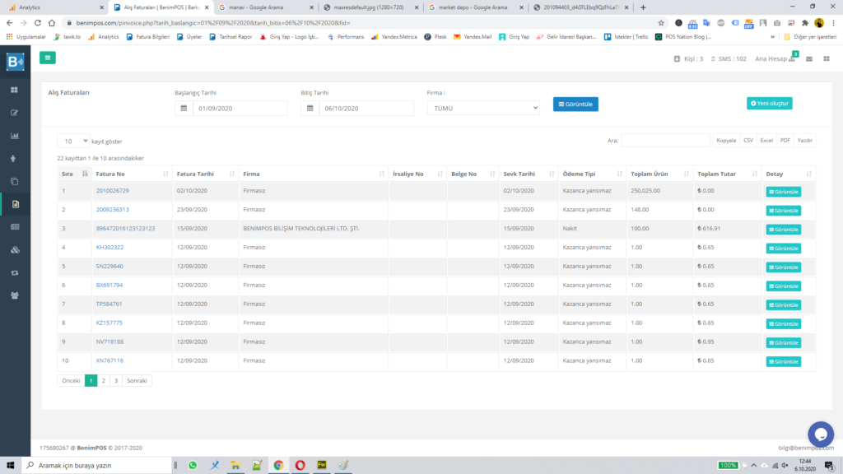Click the calendar icon beside Bitiş Tarihi
Image resolution: width=843 pixels, height=474 pixels.
[310, 108]
